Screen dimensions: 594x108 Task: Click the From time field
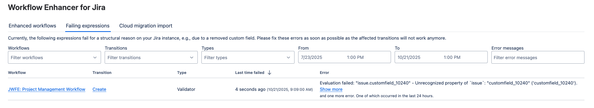point(355,58)
